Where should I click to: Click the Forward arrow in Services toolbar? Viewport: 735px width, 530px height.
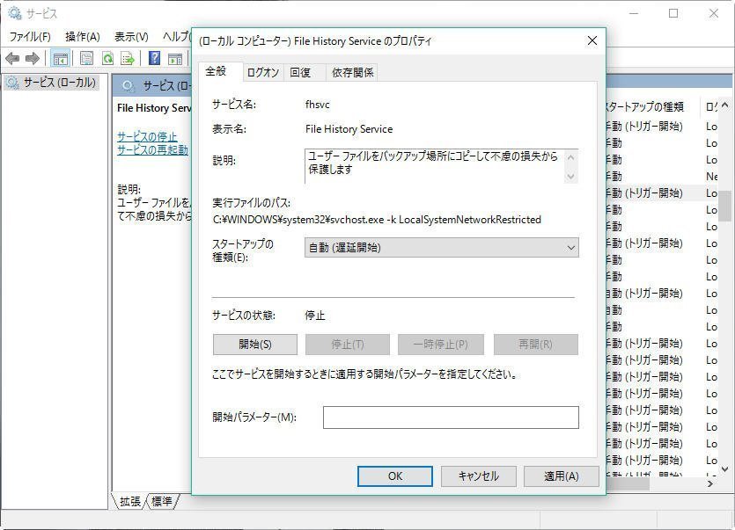click(33, 59)
